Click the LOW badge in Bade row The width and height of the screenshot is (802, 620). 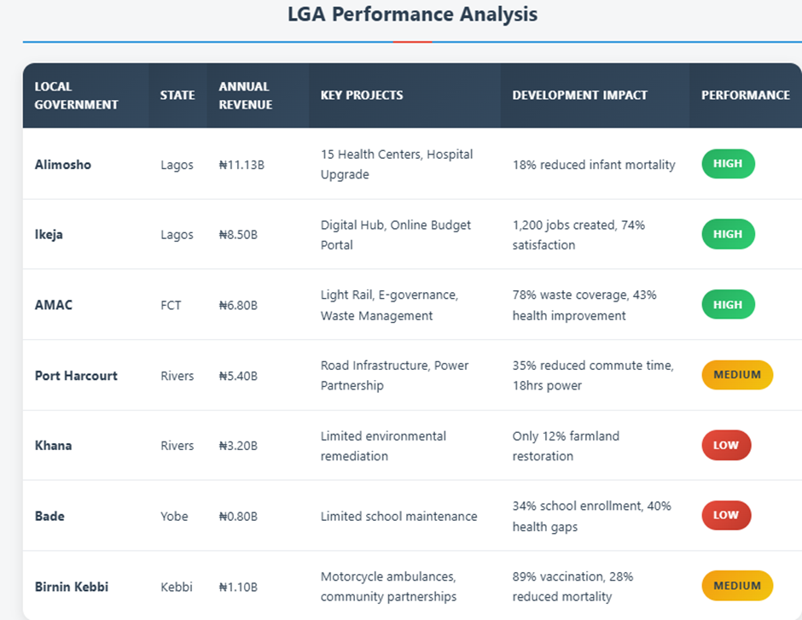pyautogui.click(x=726, y=515)
